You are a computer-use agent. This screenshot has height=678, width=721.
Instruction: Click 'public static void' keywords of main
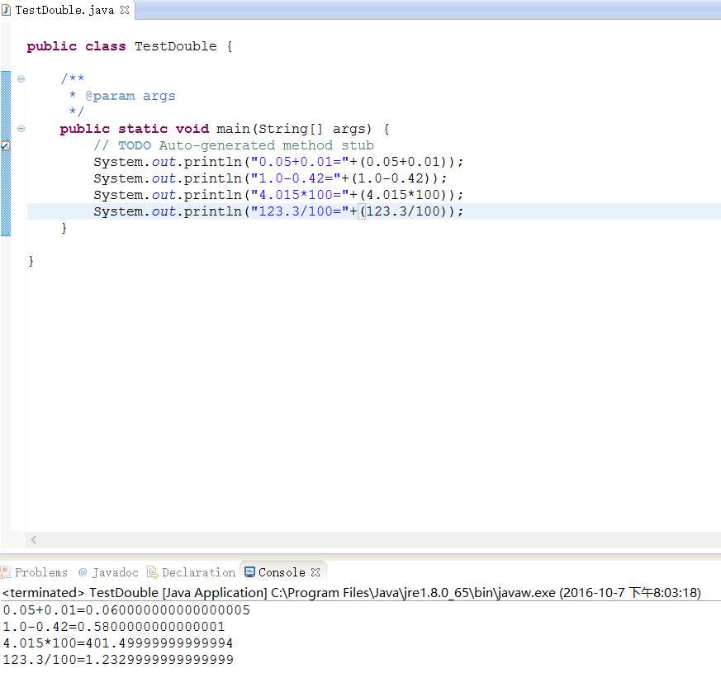pos(135,129)
